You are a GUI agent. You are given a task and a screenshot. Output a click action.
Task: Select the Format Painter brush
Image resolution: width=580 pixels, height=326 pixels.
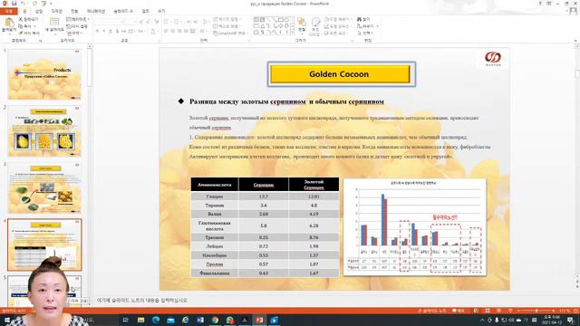pos(20,34)
